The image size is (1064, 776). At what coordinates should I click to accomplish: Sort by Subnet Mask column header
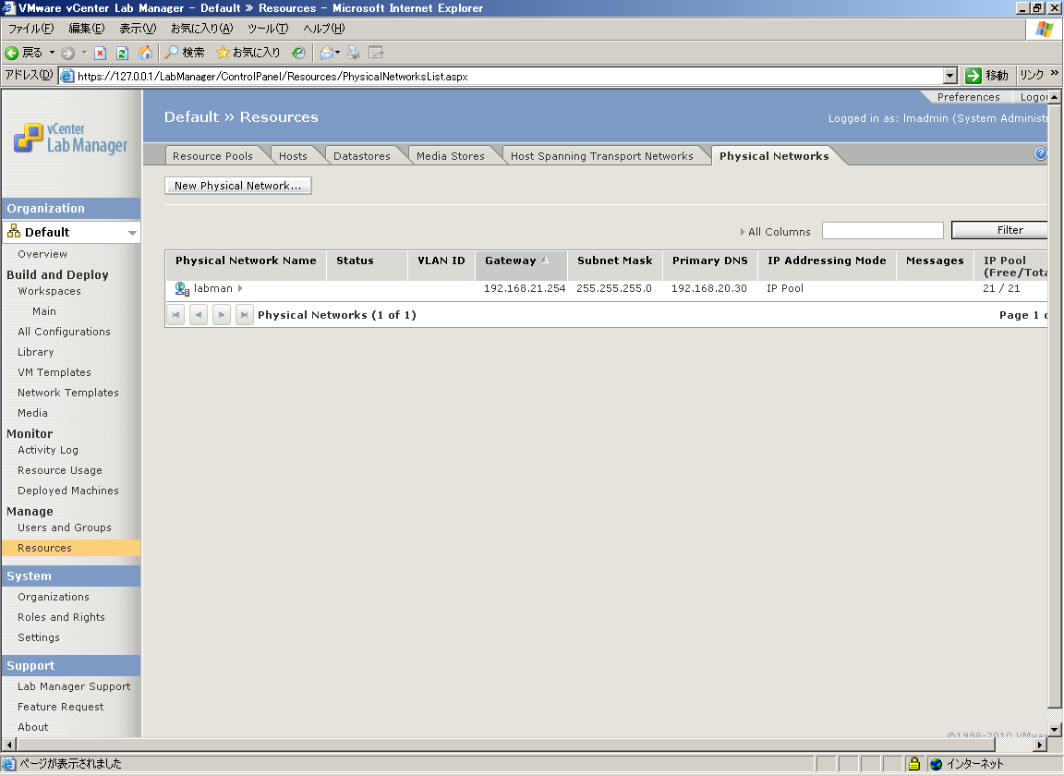pyautogui.click(x=615, y=261)
